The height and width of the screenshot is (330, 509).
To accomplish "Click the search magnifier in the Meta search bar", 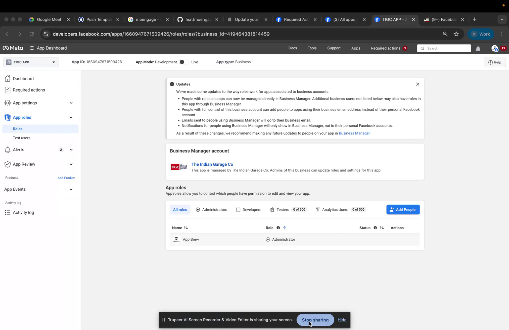I will [422, 48].
